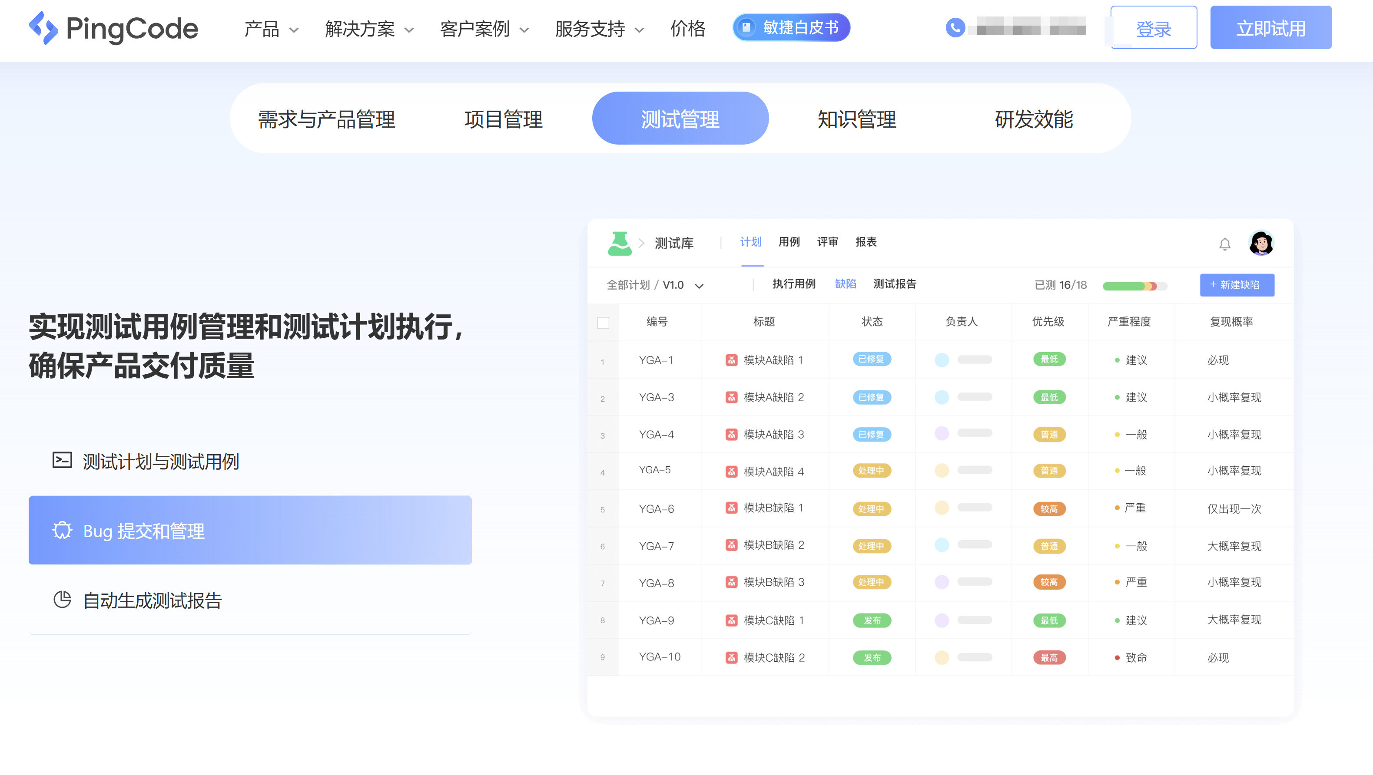
Task: Click the user avatar in the top right
Action: [1261, 243]
